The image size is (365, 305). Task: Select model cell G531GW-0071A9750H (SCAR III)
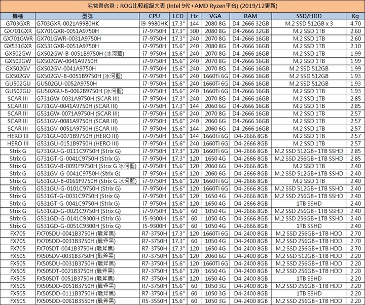(87, 113)
